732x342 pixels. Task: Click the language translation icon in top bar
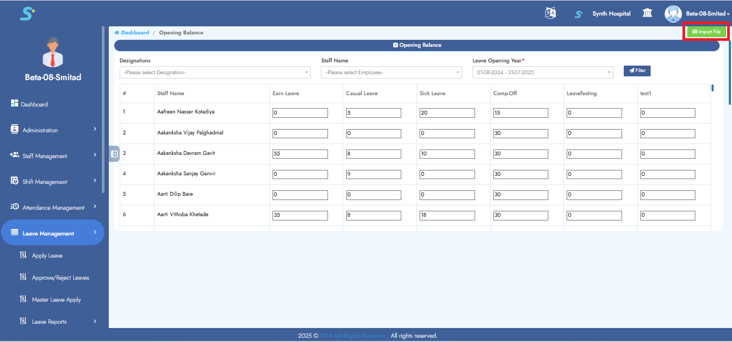pyautogui.click(x=550, y=13)
